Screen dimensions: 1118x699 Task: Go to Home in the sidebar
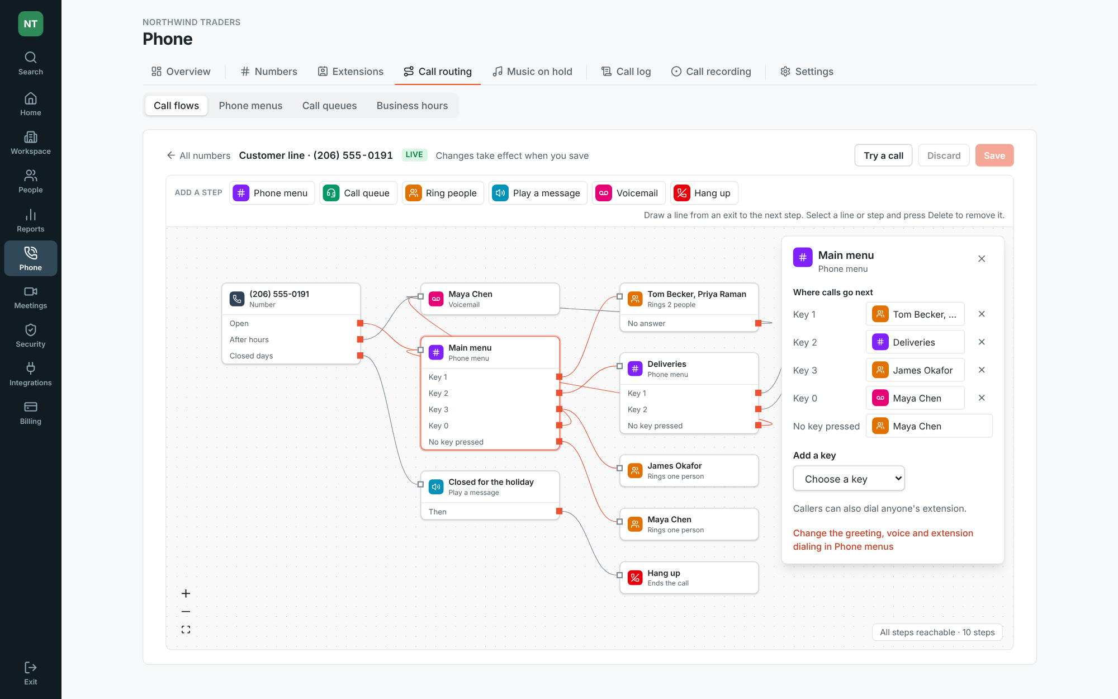pos(31,105)
